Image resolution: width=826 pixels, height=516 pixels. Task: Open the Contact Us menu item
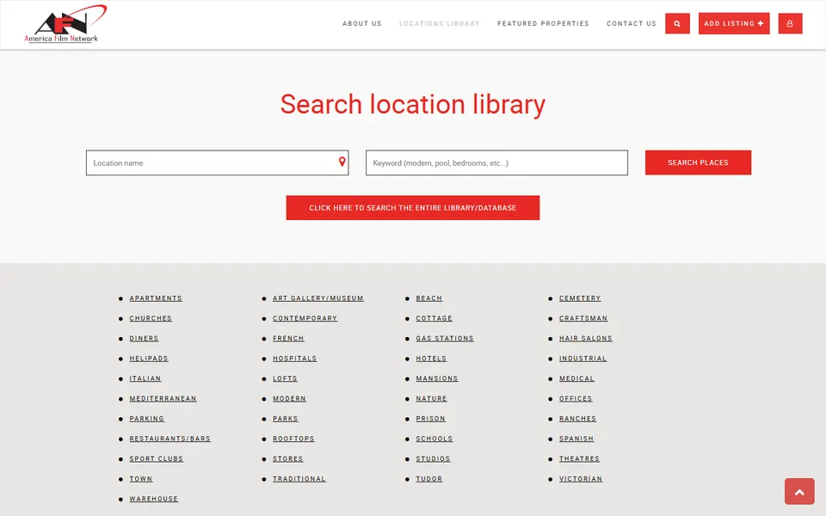pyautogui.click(x=631, y=24)
